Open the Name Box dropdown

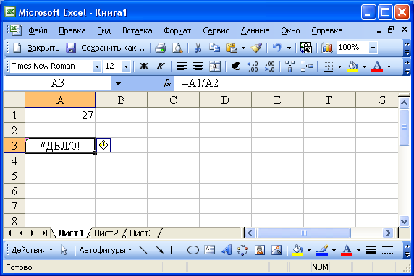click(118, 84)
